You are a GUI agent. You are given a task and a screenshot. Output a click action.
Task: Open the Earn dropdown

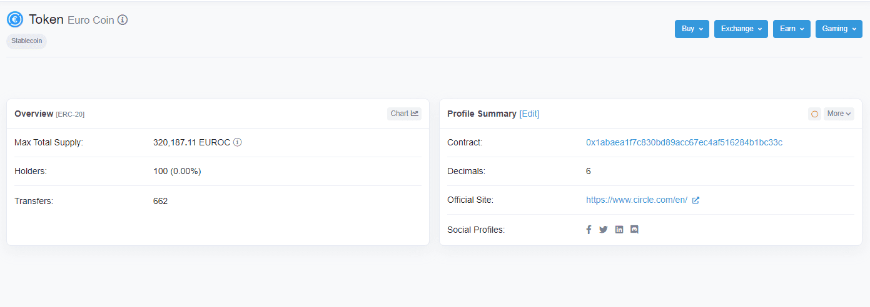point(792,29)
